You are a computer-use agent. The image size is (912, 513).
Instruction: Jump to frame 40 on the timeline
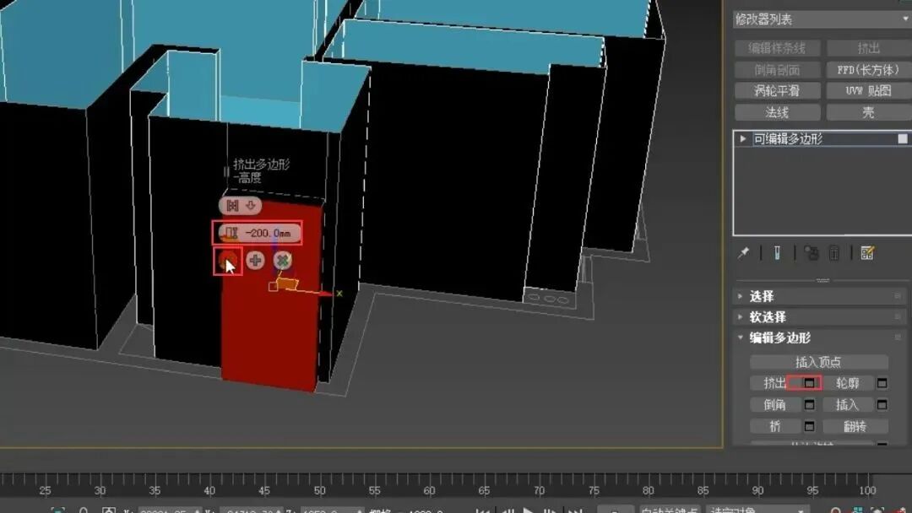point(209,490)
